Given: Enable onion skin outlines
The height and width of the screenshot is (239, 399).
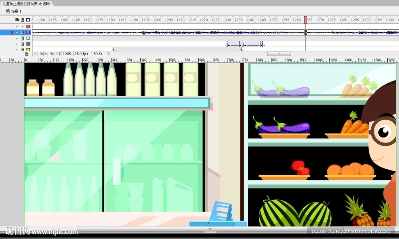Looking at the screenshot, I should pos(46,54).
